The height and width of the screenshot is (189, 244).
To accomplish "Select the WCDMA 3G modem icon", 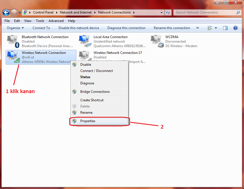I will pyautogui.click(x=156, y=40).
